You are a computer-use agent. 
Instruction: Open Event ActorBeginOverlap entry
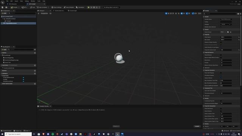[x=12, y=60]
